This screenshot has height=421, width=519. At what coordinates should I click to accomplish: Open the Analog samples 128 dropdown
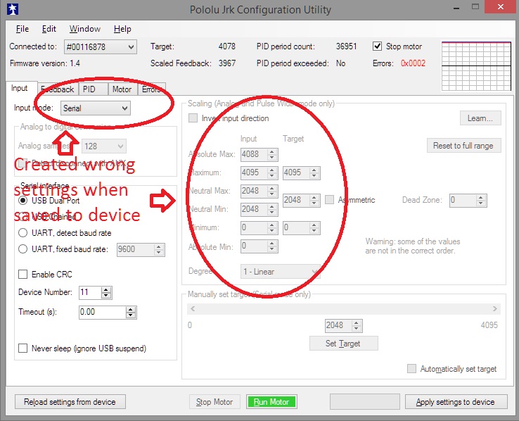[104, 146]
